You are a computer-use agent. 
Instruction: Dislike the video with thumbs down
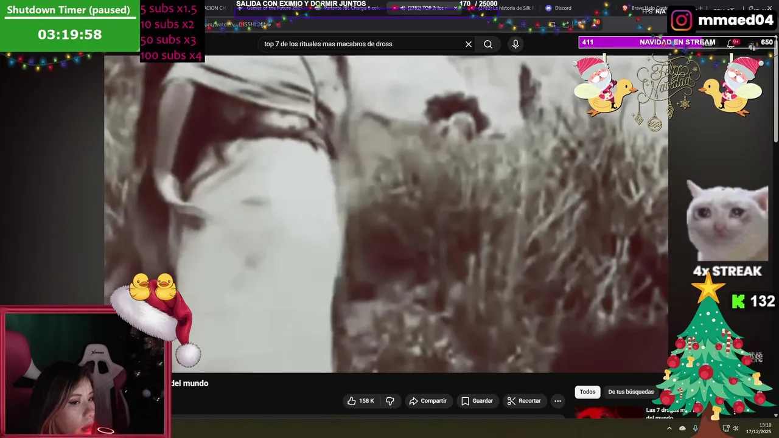pyautogui.click(x=390, y=401)
